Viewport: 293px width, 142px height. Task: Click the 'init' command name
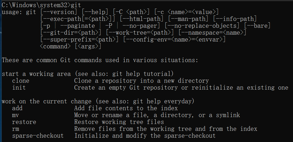coord(19,88)
